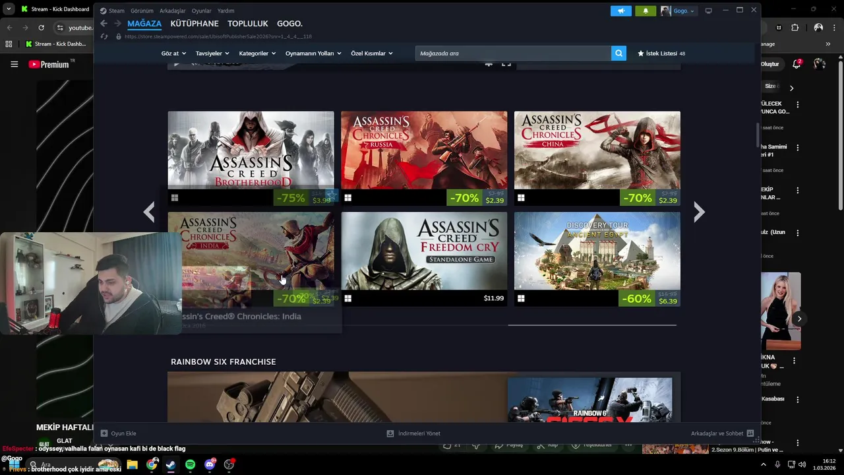Open the Chrome extensions puzzle icon
Screen dimensions: 844x475
(795, 28)
